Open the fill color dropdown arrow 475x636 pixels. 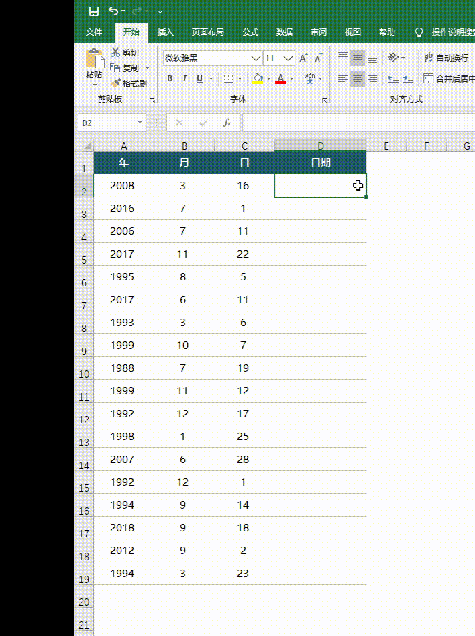pyautogui.click(x=268, y=78)
